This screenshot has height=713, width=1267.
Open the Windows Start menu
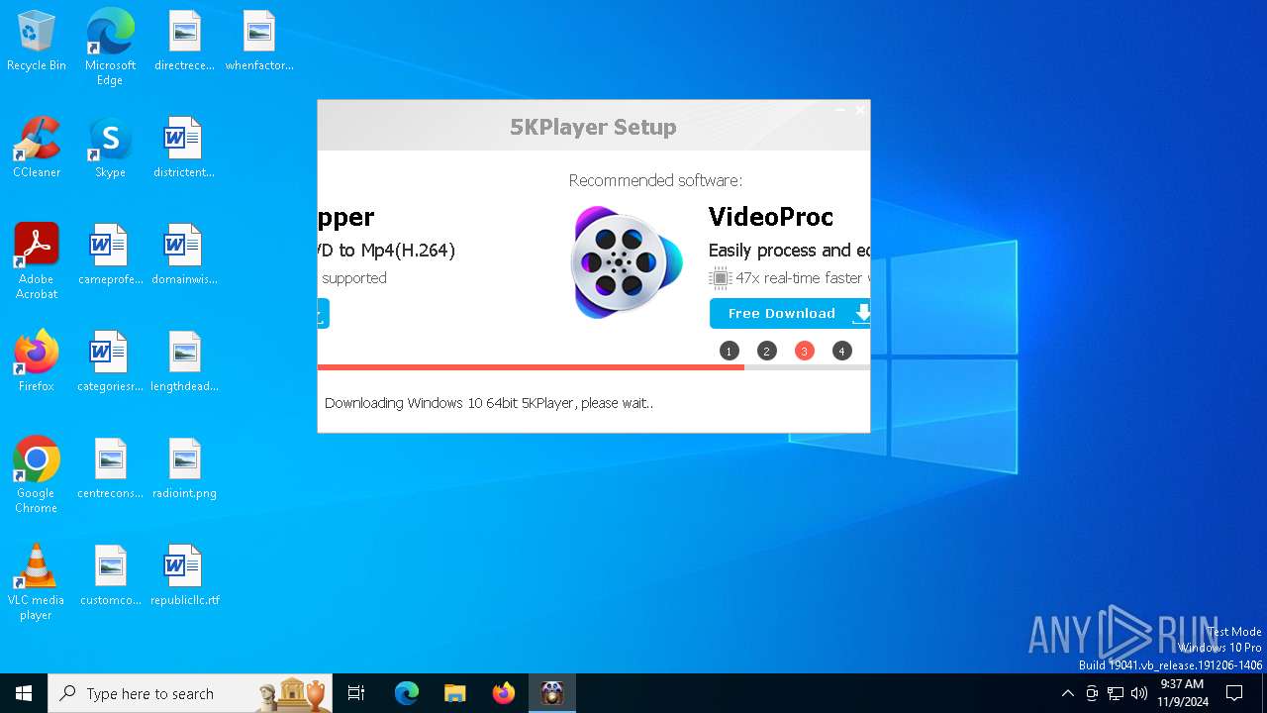(24, 693)
